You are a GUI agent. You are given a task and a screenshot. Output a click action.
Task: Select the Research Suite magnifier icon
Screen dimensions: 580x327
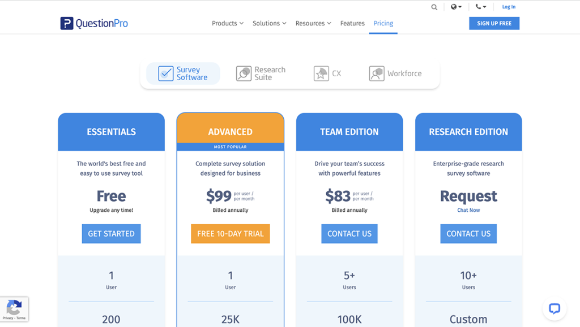[x=244, y=73]
